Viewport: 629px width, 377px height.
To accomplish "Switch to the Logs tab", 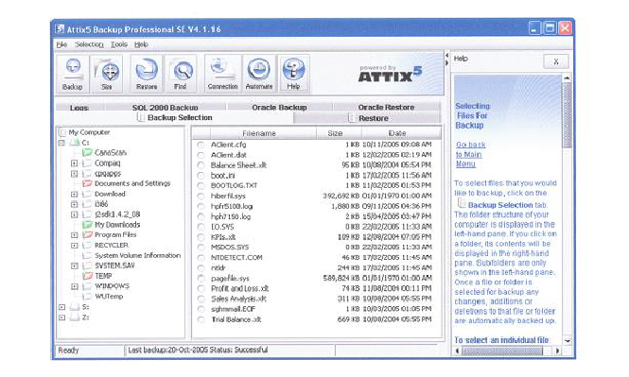I will click(79, 108).
